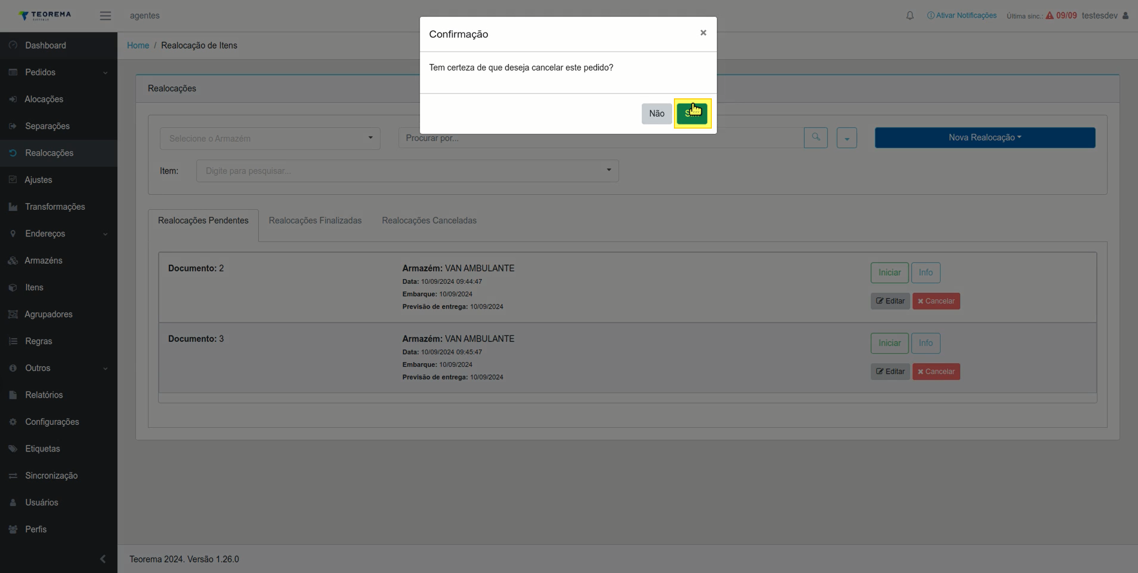Open the Item search combo box
The height and width of the screenshot is (573, 1138).
[x=407, y=171]
